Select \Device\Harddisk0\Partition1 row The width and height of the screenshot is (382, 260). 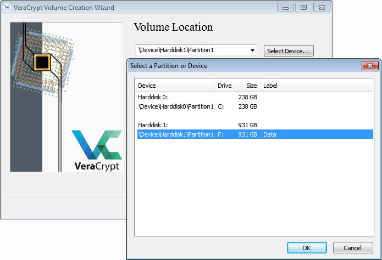point(255,106)
